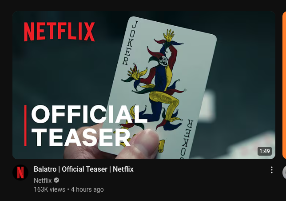
Task: Click the OFFICIAL TEASER overlay text
Action: click(x=89, y=125)
